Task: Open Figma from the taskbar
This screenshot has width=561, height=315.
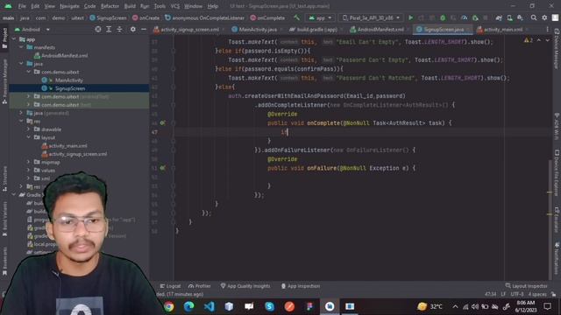Action: pyautogui.click(x=309, y=306)
